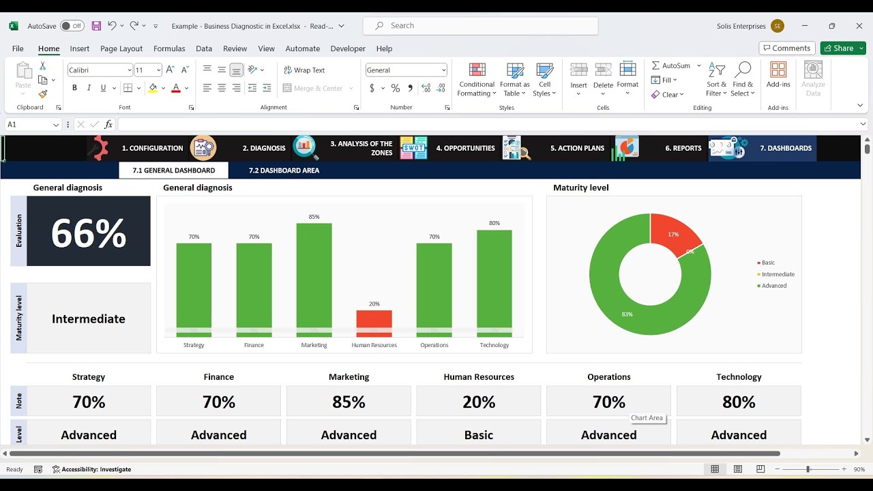Open the File menu
873x491 pixels.
18,48
